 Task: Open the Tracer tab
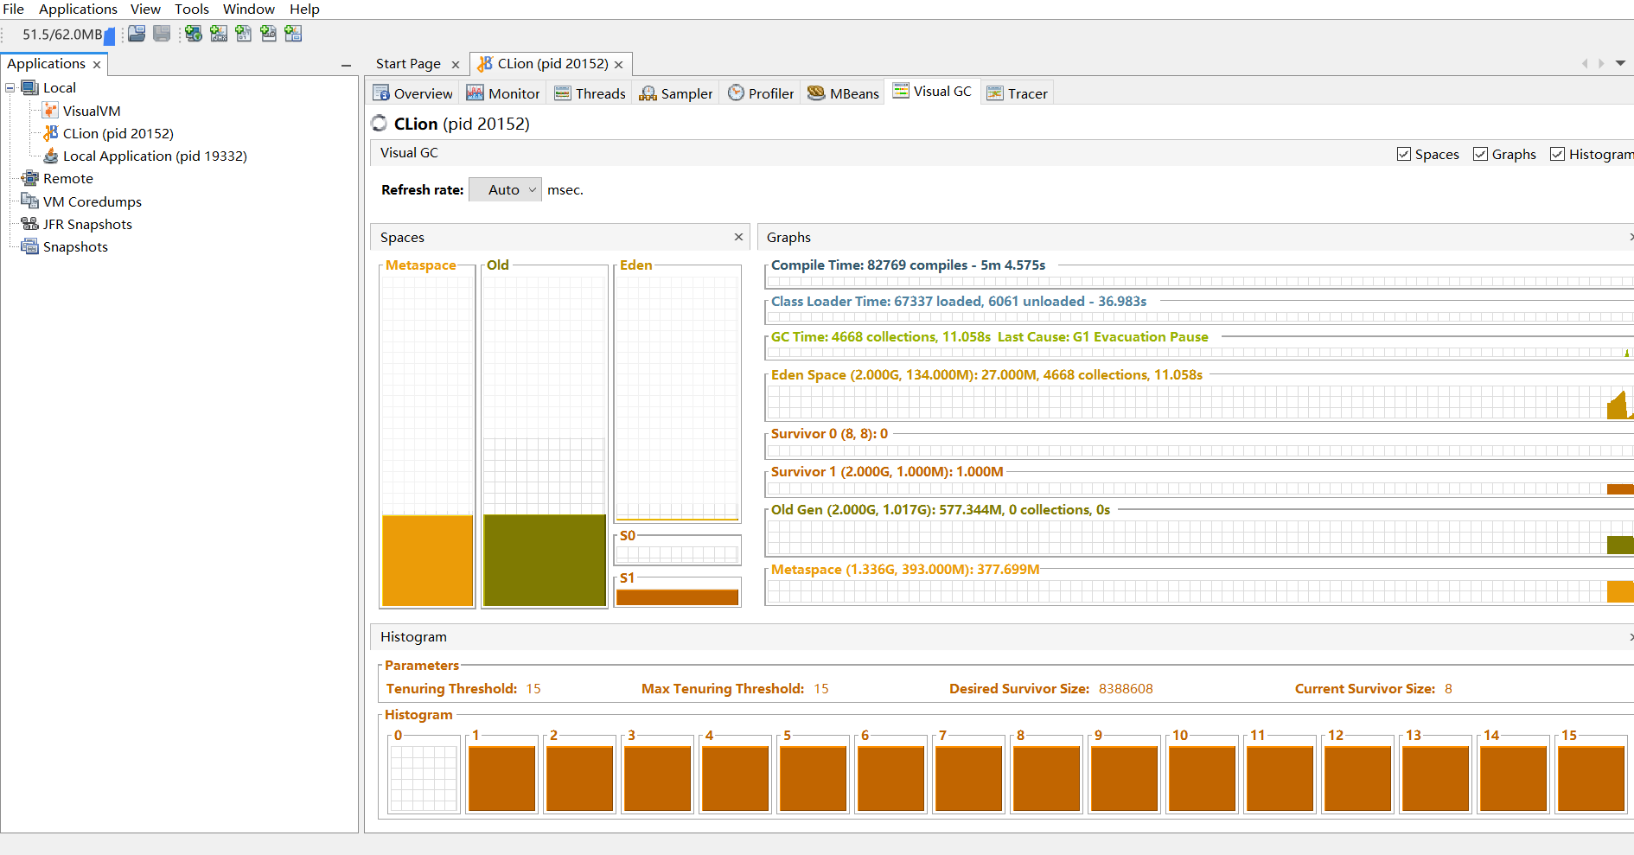coord(1018,93)
